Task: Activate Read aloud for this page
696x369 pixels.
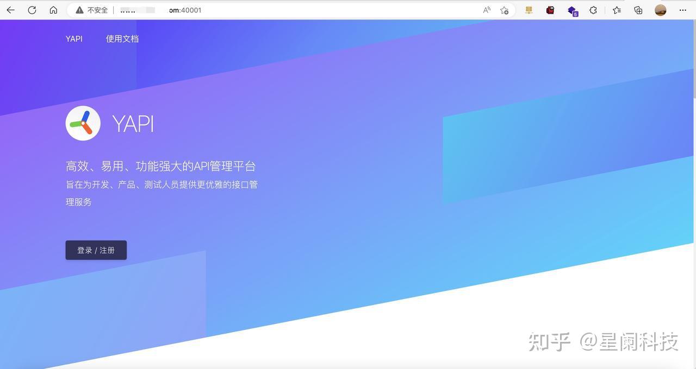Action: (486, 10)
